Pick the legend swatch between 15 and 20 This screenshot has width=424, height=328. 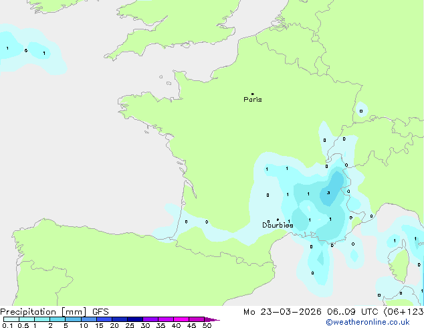click(104, 319)
